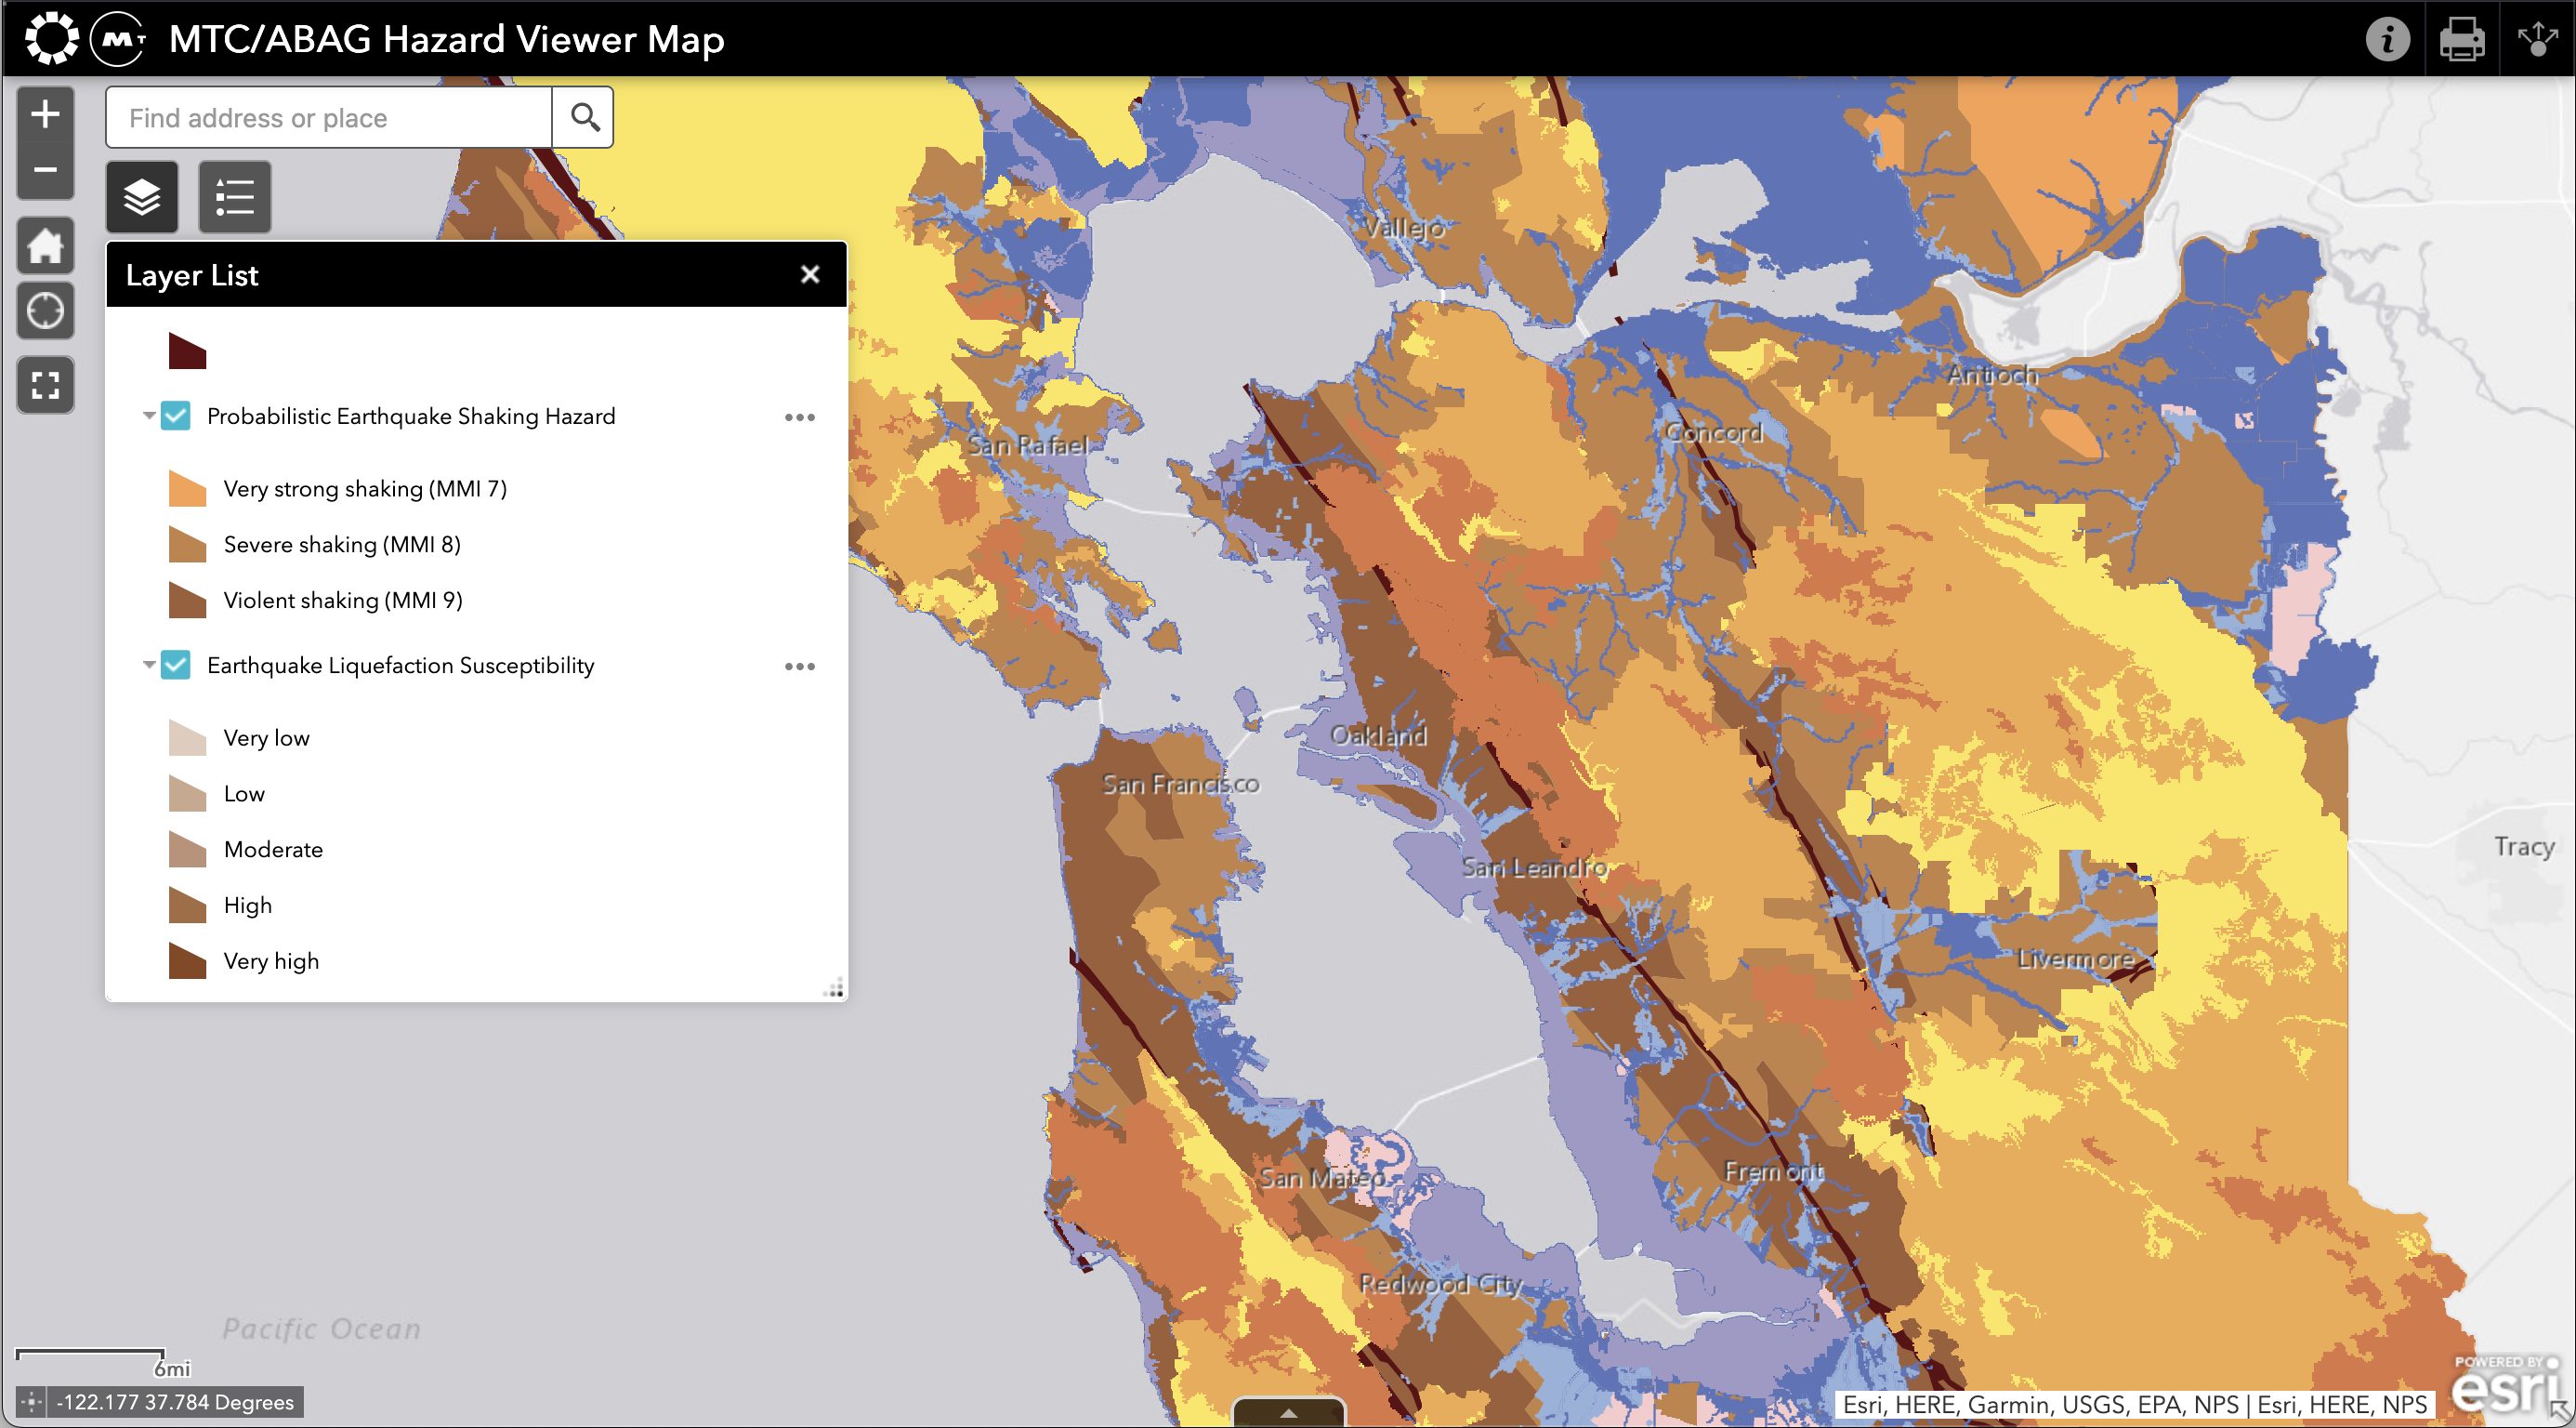Share the Hazard Viewer Map
2576x1428 pixels.
coord(2538,39)
